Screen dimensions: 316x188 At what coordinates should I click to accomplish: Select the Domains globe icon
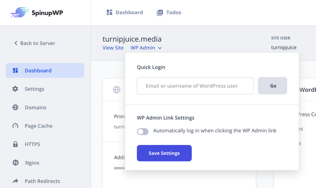pos(15,107)
